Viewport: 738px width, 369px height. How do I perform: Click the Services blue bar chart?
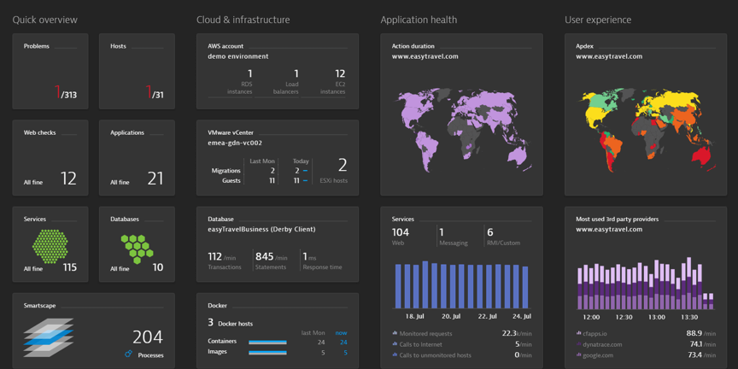[x=461, y=285]
